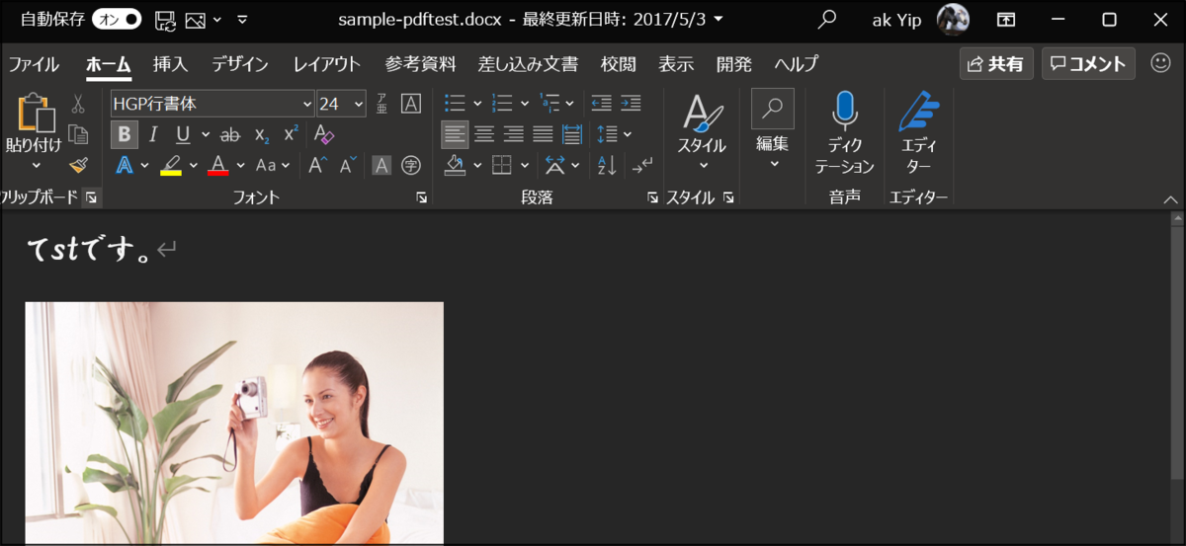Viewport: 1186px width, 546px height.
Task: Open the file name title dropdown arrow
Action: (718, 19)
